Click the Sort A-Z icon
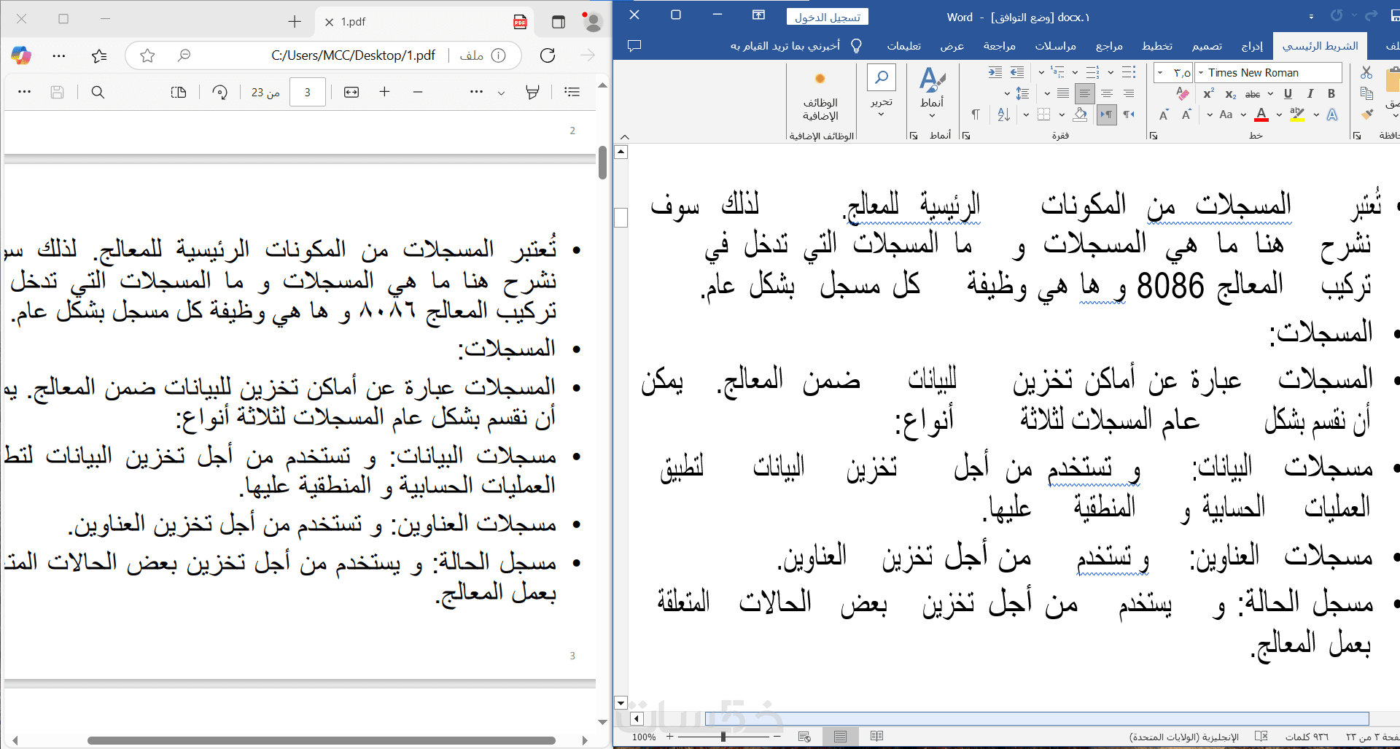 coord(1004,115)
